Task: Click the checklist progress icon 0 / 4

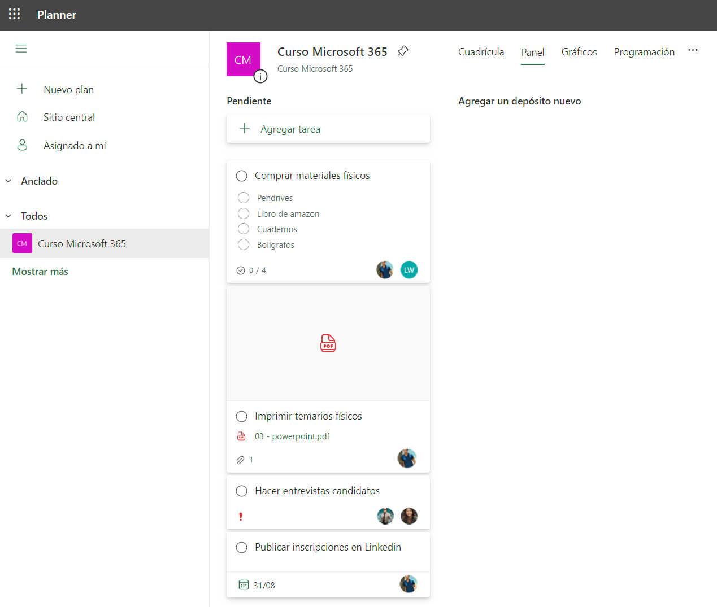Action: [241, 270]
